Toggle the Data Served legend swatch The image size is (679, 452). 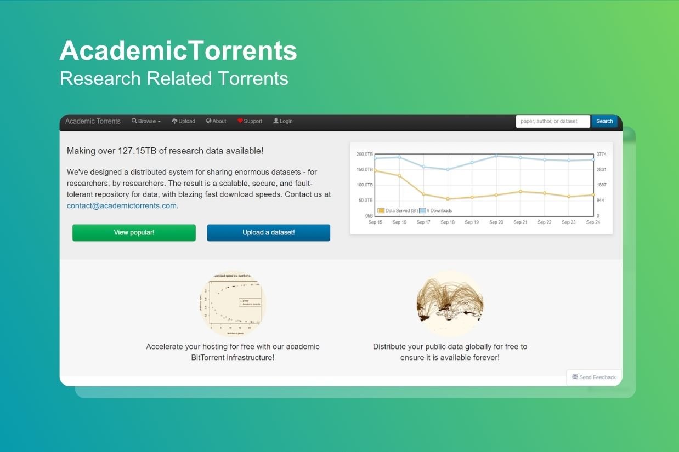381,210
